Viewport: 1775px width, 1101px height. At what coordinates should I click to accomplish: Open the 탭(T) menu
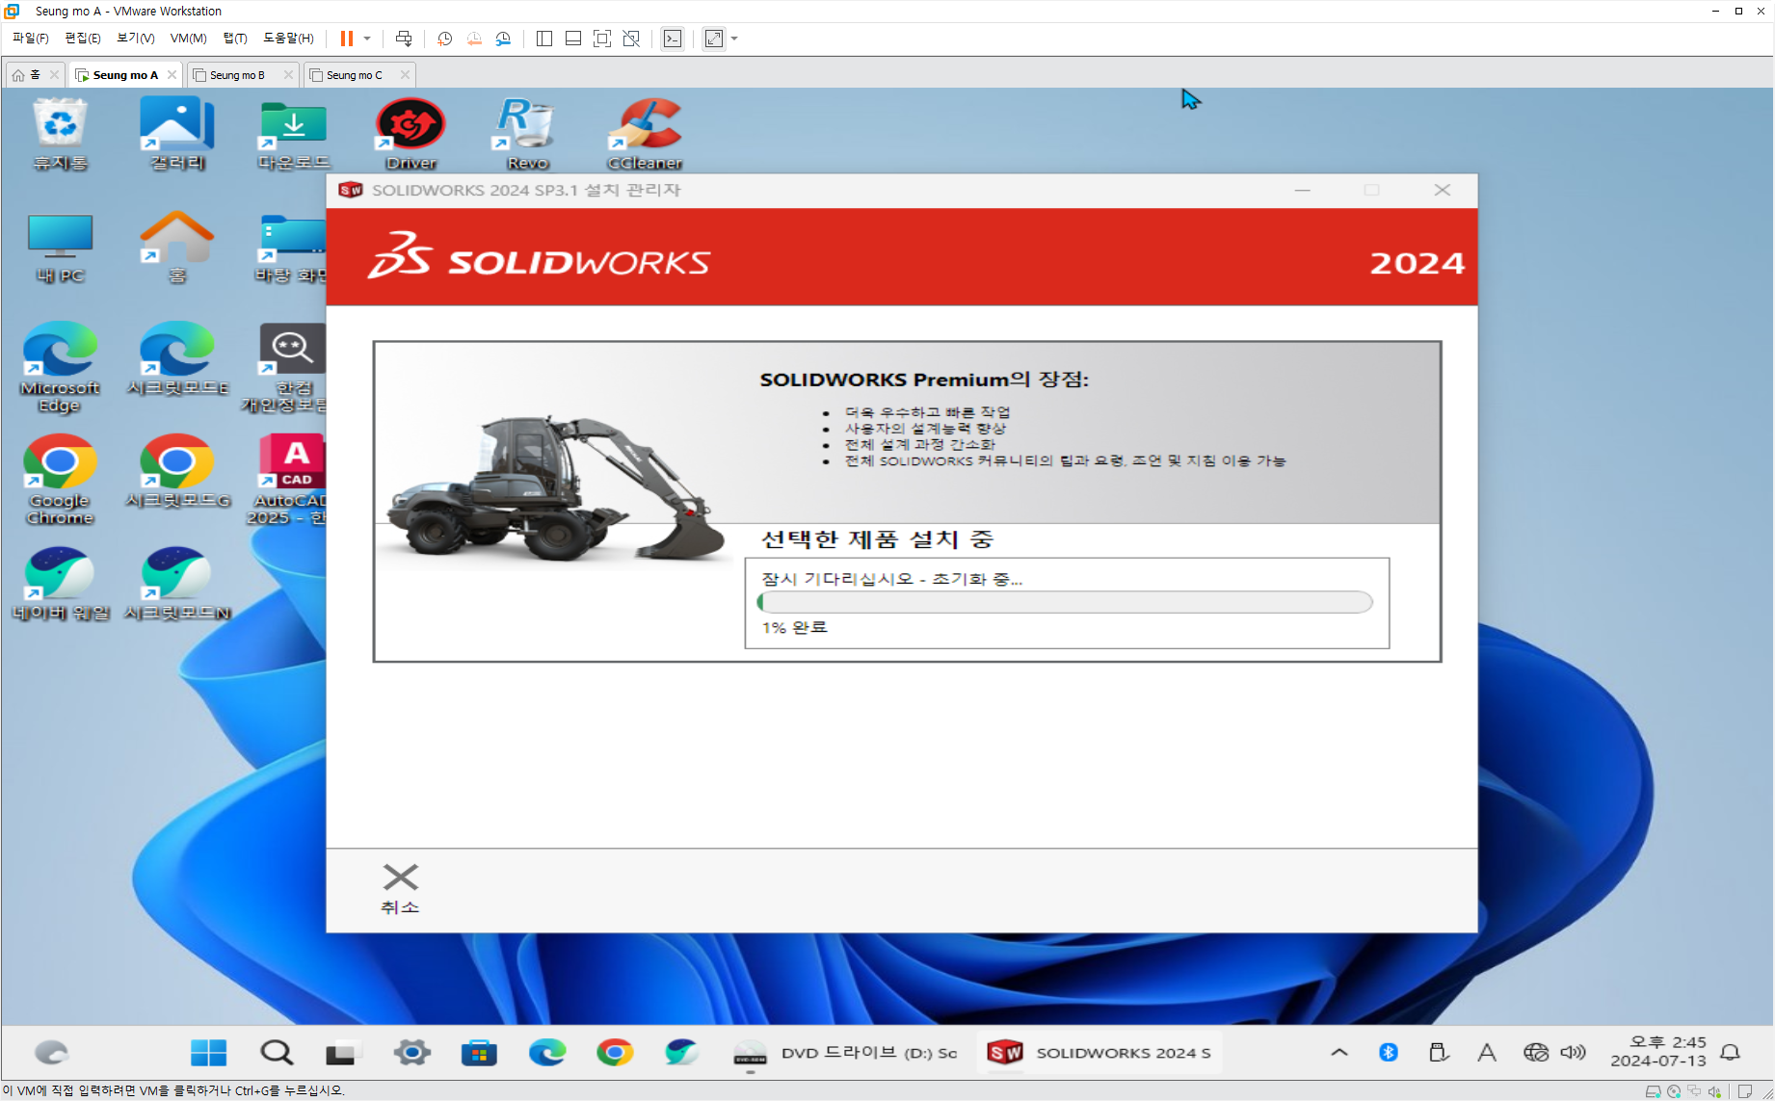[x=234, y=39]
